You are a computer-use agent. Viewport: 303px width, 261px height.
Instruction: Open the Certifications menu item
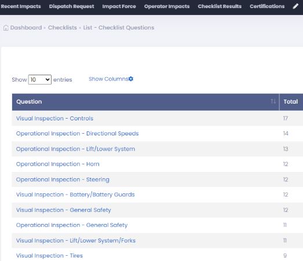click(267, 6)
